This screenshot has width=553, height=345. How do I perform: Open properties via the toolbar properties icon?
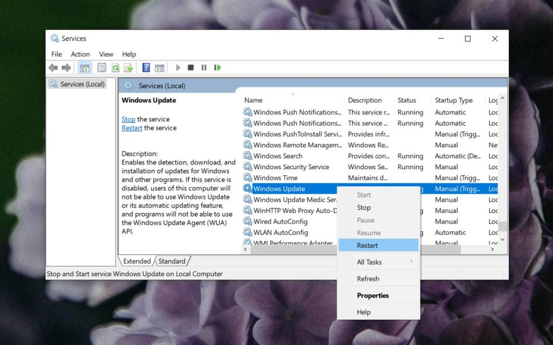(x=101, y=67)
